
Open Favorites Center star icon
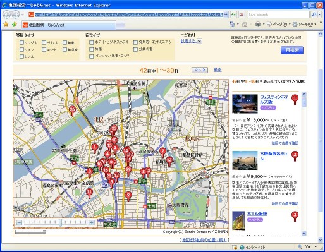click(x=6, y=25)
